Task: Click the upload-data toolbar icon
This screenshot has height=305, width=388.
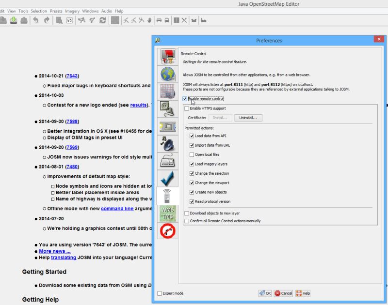Action: 24,20
